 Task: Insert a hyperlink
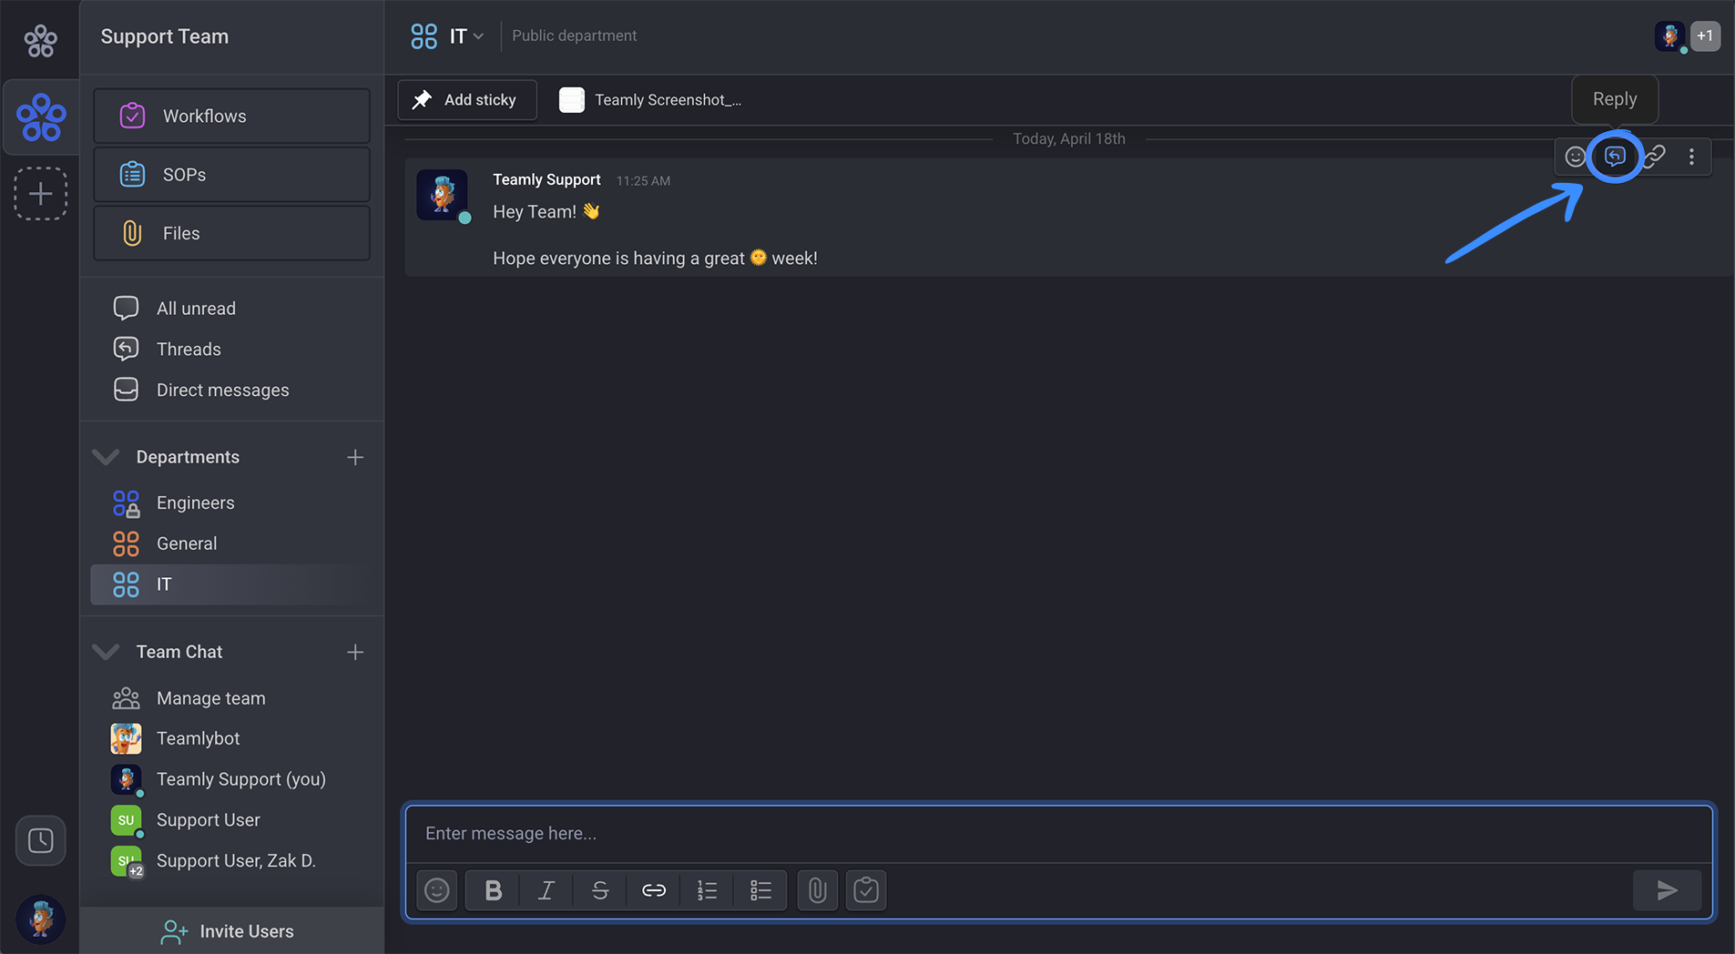(x=654, y=890)
